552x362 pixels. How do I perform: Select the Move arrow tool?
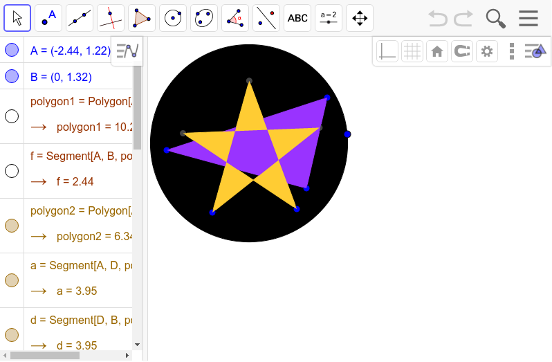[x=17, y=18]
